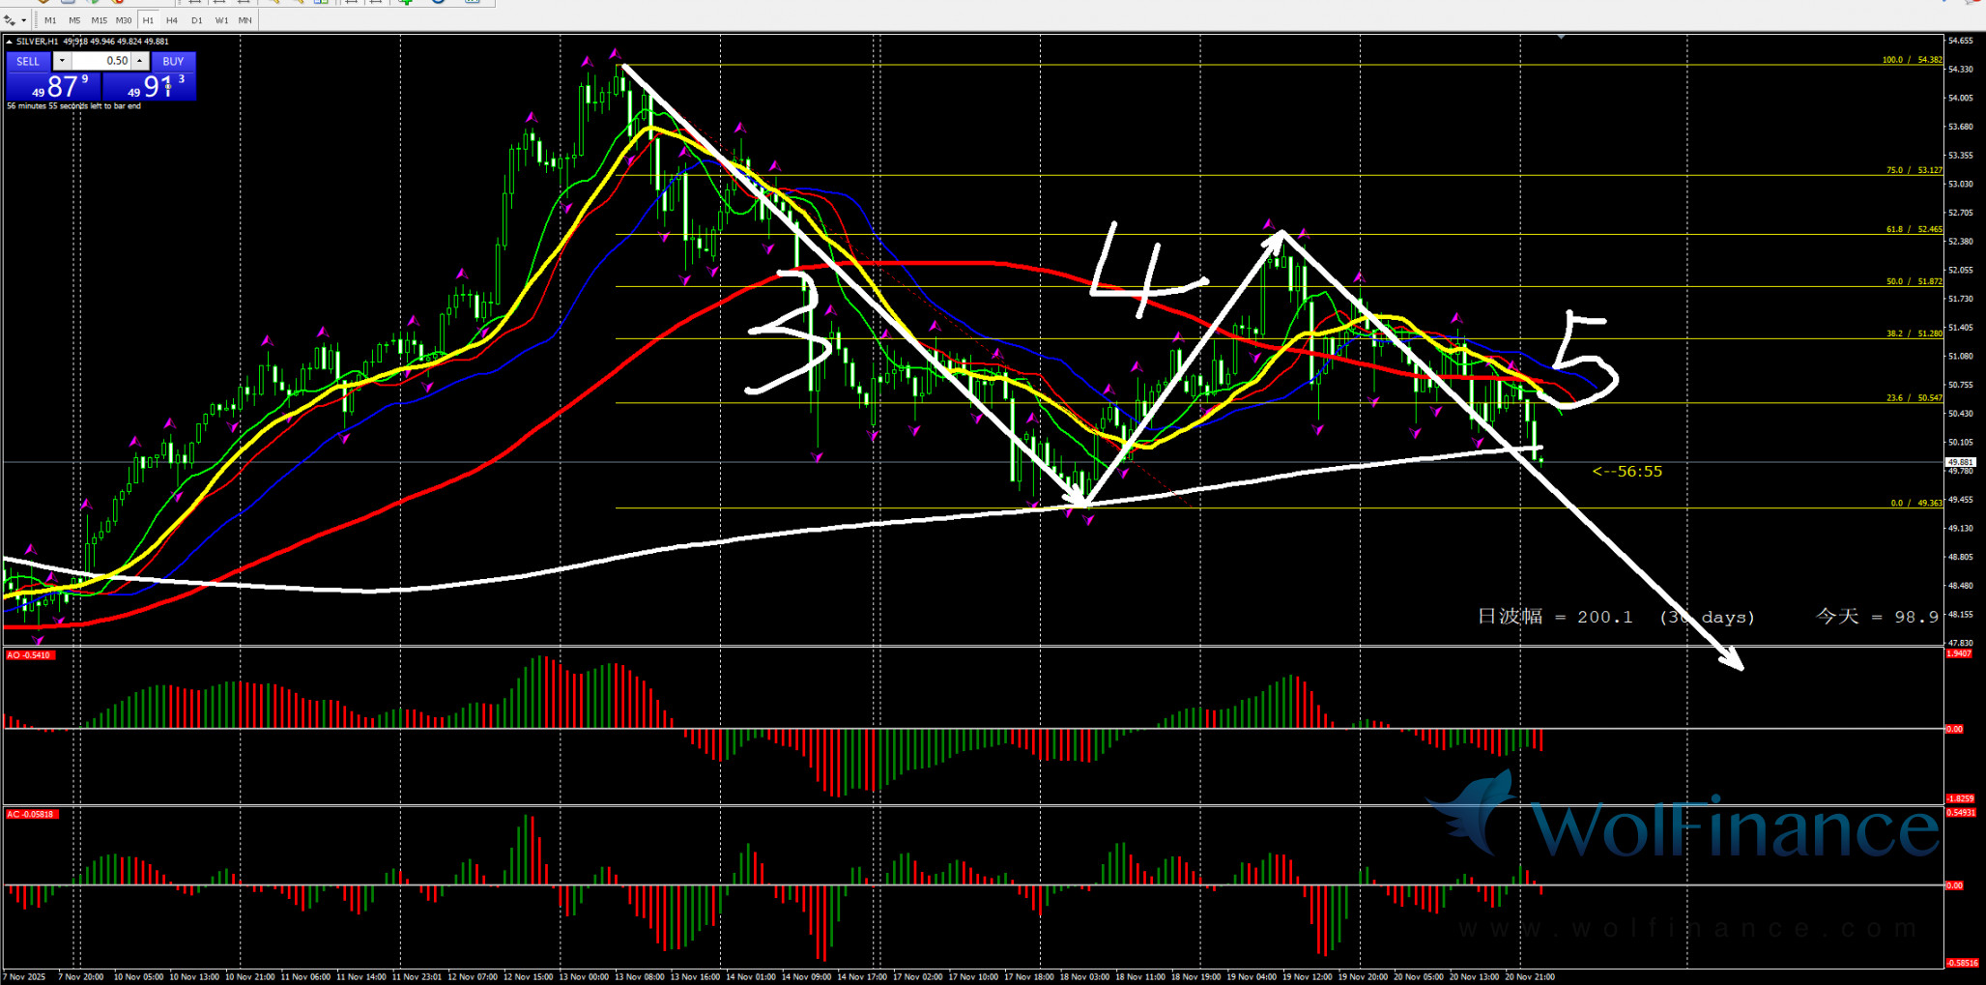
Task: Switch chart to M5 timeframe
Action: (74, 20)
